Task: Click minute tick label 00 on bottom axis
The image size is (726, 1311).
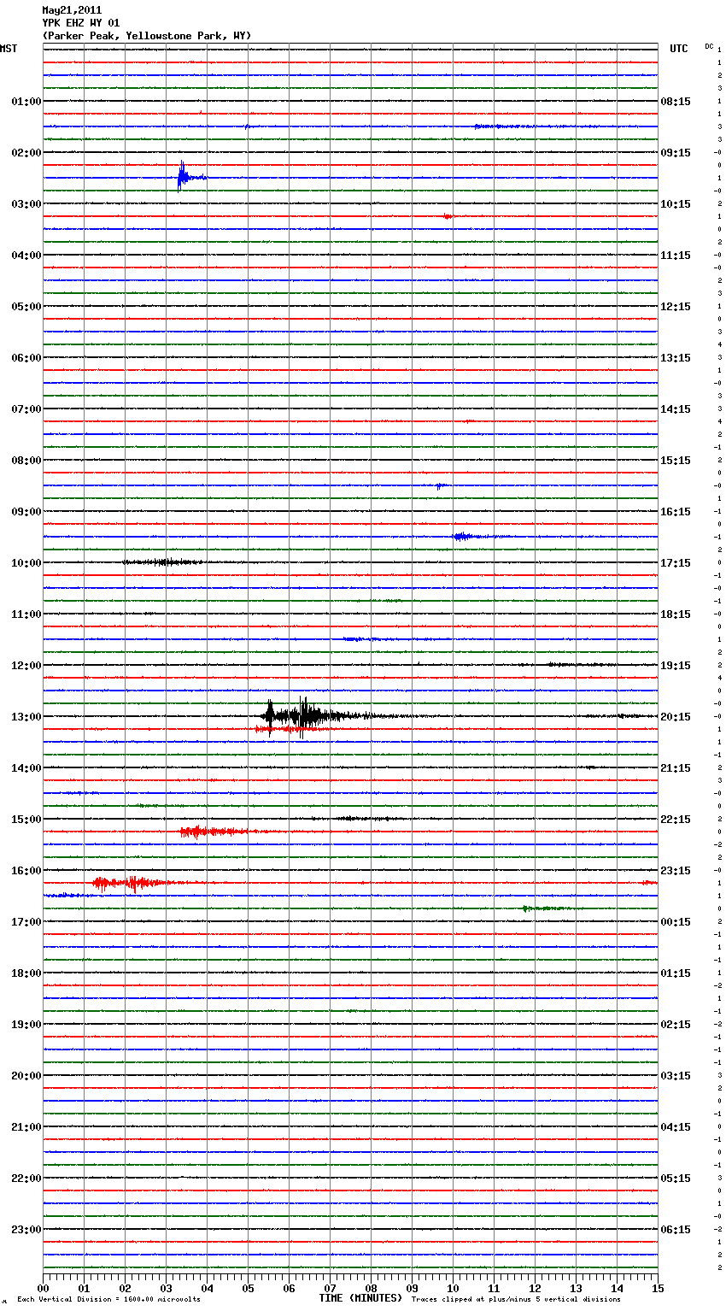Action: pos(43,1288)
